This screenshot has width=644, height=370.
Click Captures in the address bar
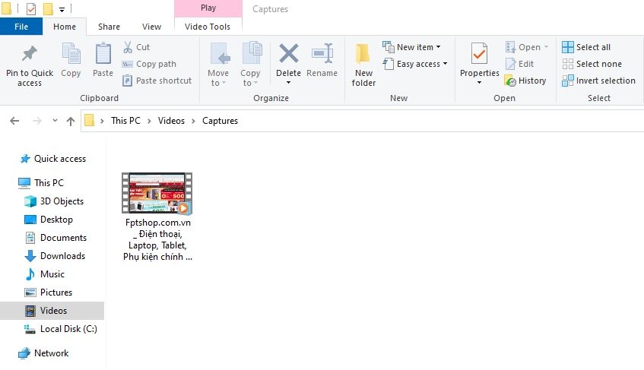(220, 121)
